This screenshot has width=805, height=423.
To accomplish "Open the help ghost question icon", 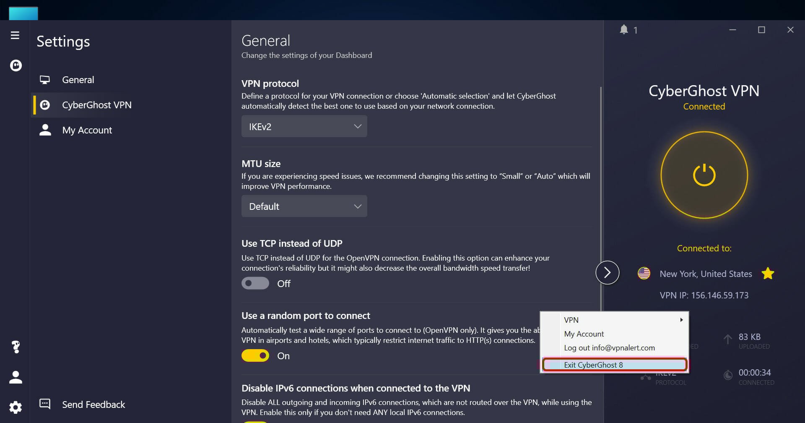I will [16, 347].
